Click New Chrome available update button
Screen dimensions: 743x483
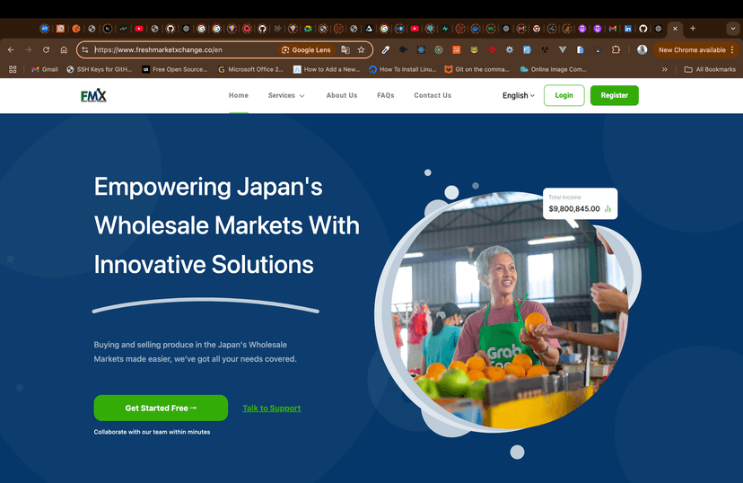[x=692, y=49]
